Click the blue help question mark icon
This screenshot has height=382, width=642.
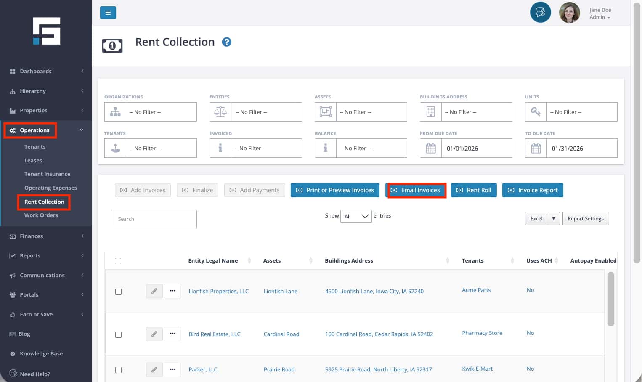[226, 42]
